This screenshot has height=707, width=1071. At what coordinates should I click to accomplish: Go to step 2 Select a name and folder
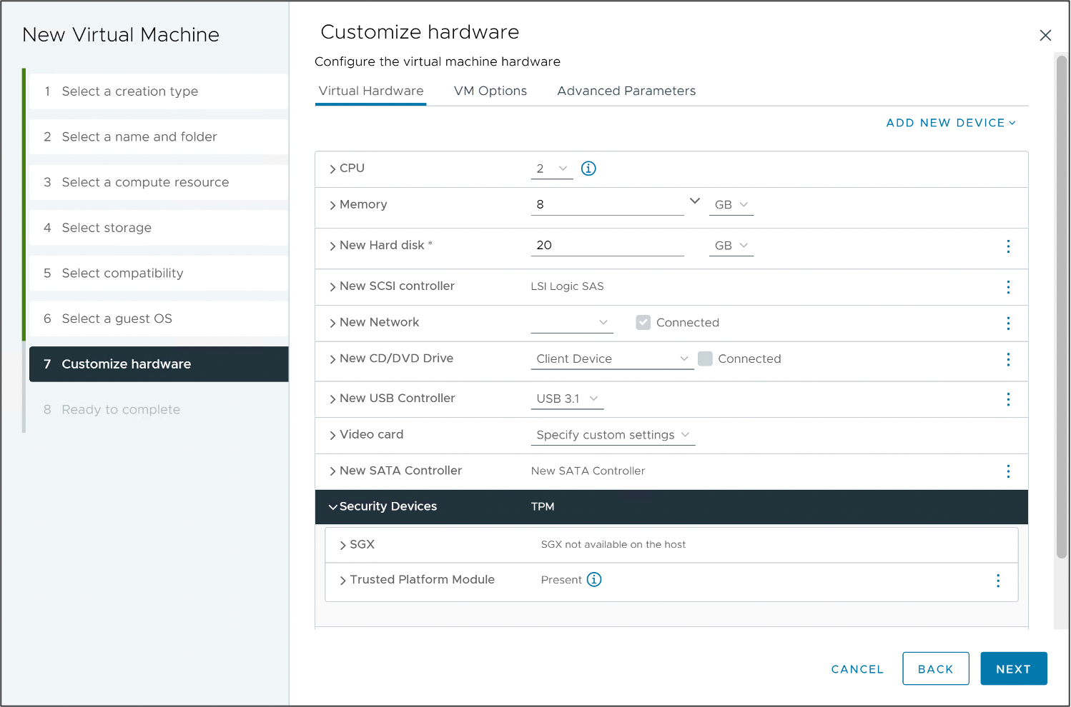tap(159, 137)
